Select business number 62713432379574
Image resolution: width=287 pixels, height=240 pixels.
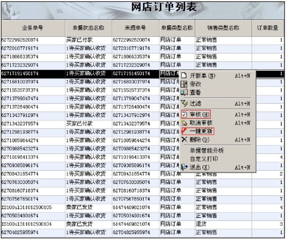click(20, 124)
